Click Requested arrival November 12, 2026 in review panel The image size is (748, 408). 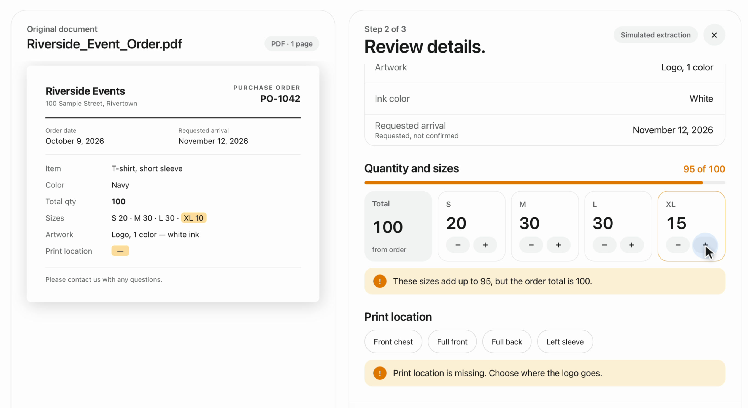click(673, 130)
